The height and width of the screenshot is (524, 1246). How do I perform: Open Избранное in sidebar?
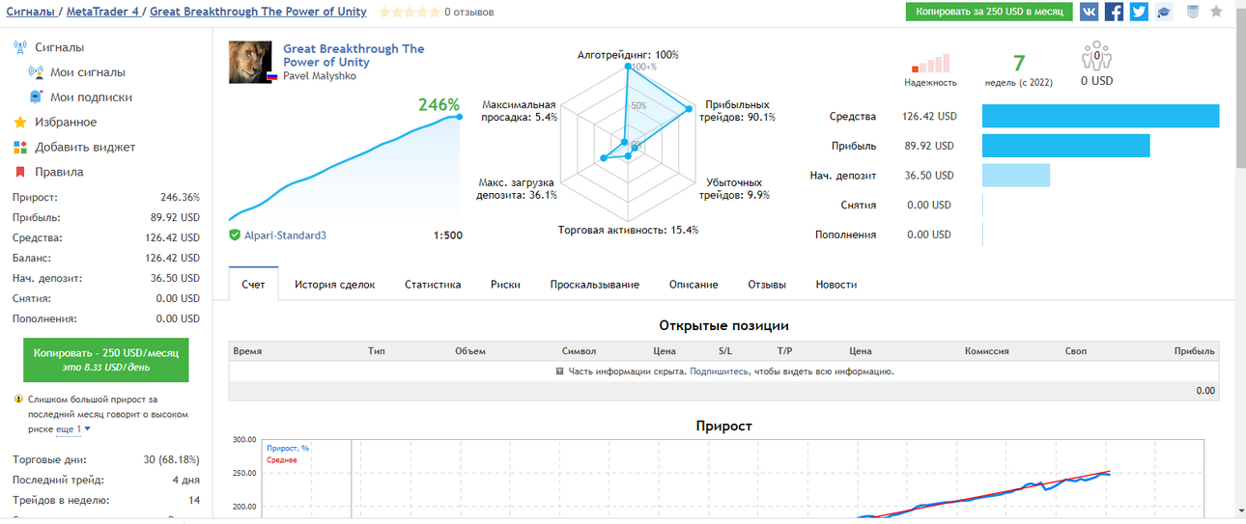[66, 123]
